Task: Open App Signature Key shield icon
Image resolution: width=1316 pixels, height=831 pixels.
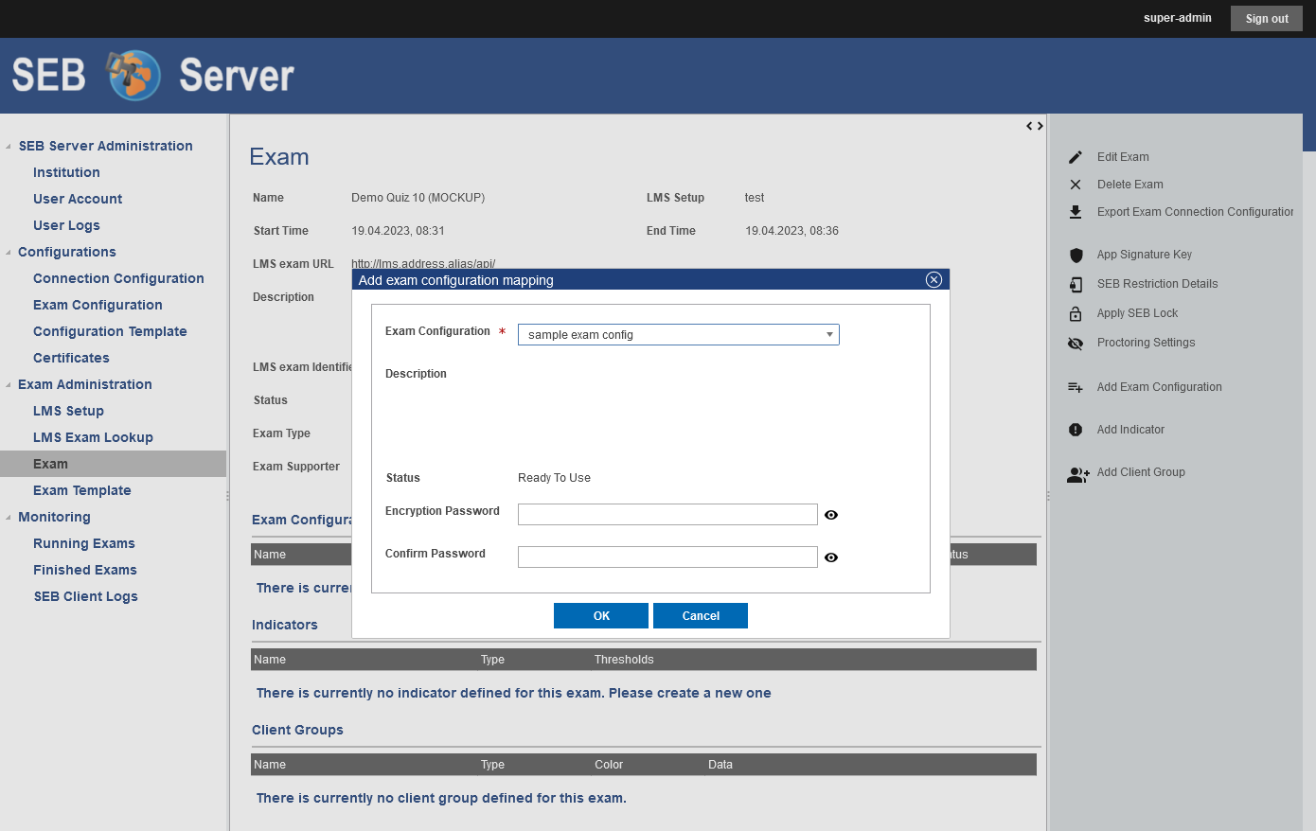Action: [x=1076, y=255]
